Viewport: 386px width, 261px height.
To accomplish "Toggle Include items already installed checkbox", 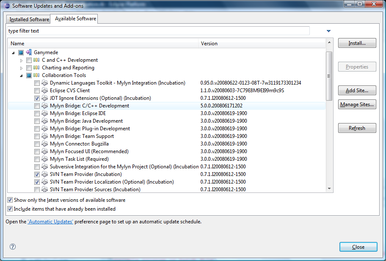I will coord(10,209).
